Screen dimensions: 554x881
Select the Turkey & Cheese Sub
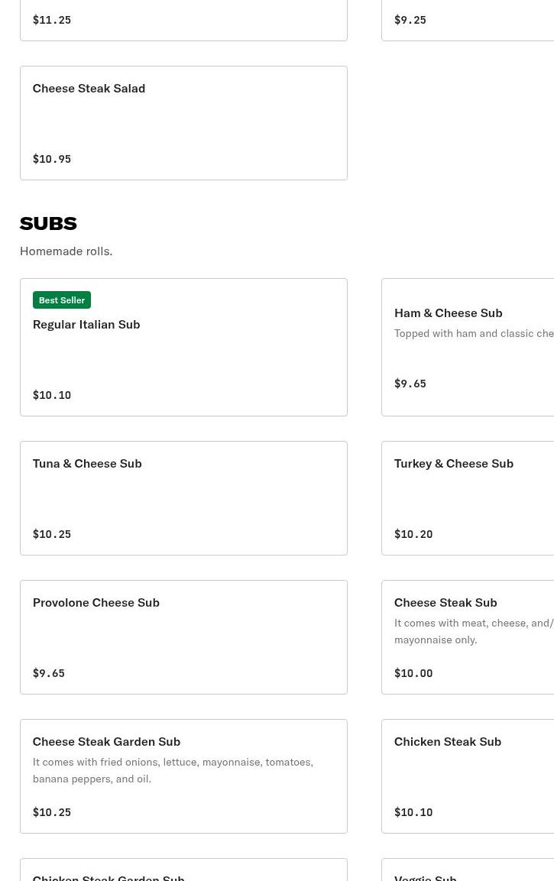tap(468, 497)
